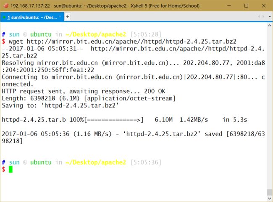Click 'Length: 6398218 (6.1M)' text
Screen dimensions: 273x202
point(41,98)
